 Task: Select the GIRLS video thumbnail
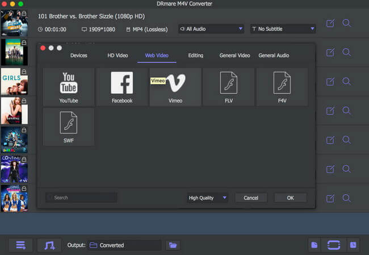click(14, 81)
